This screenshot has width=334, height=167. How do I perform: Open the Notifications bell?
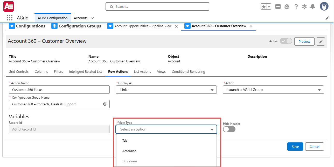click(x=313, y=7)
